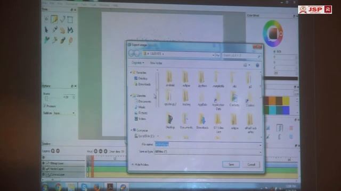This screenshot has height=191, width=341.
Task: Click New folder in dialog toolbar
Action: click(156, 63)
